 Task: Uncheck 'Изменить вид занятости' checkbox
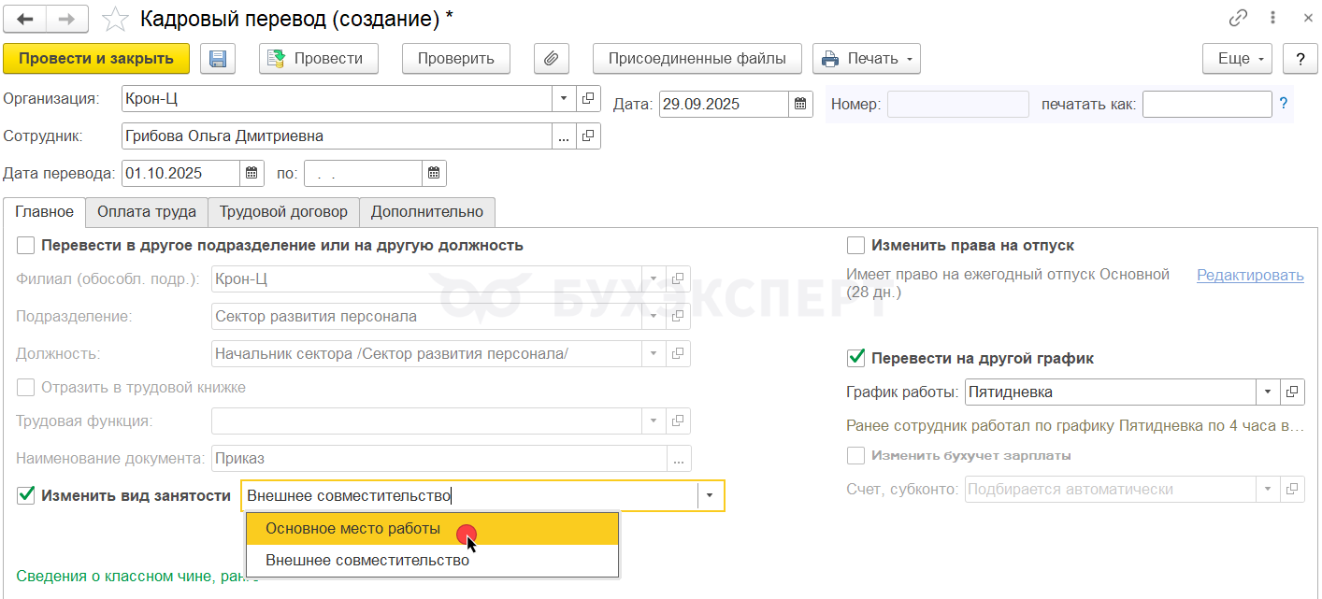pyautogui.click(x=26, y=495)
